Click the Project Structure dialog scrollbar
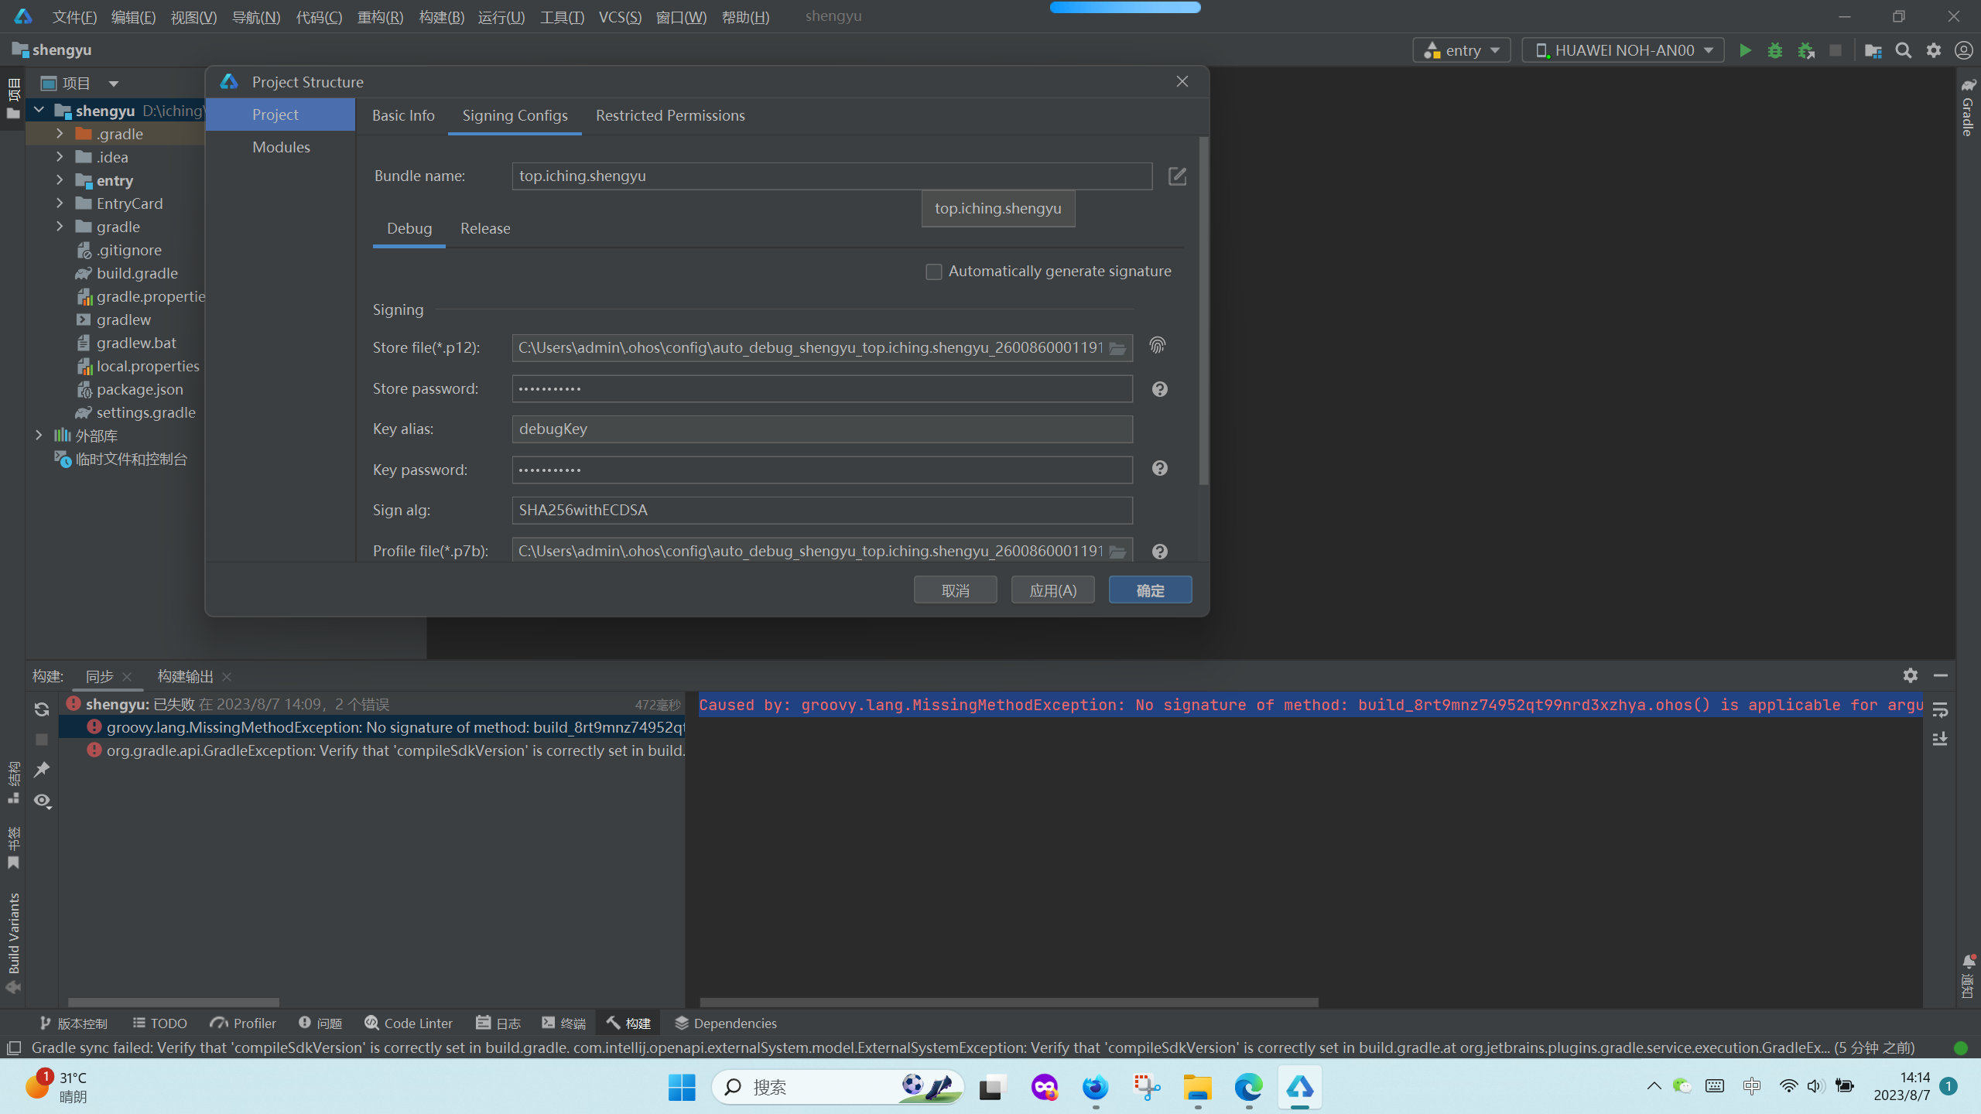Screen dimensions: 1981x1114 [1203, 311]
